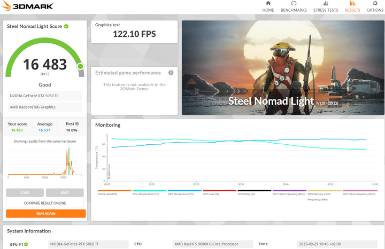Switch to the Results tab

click(x=352, y=6)
